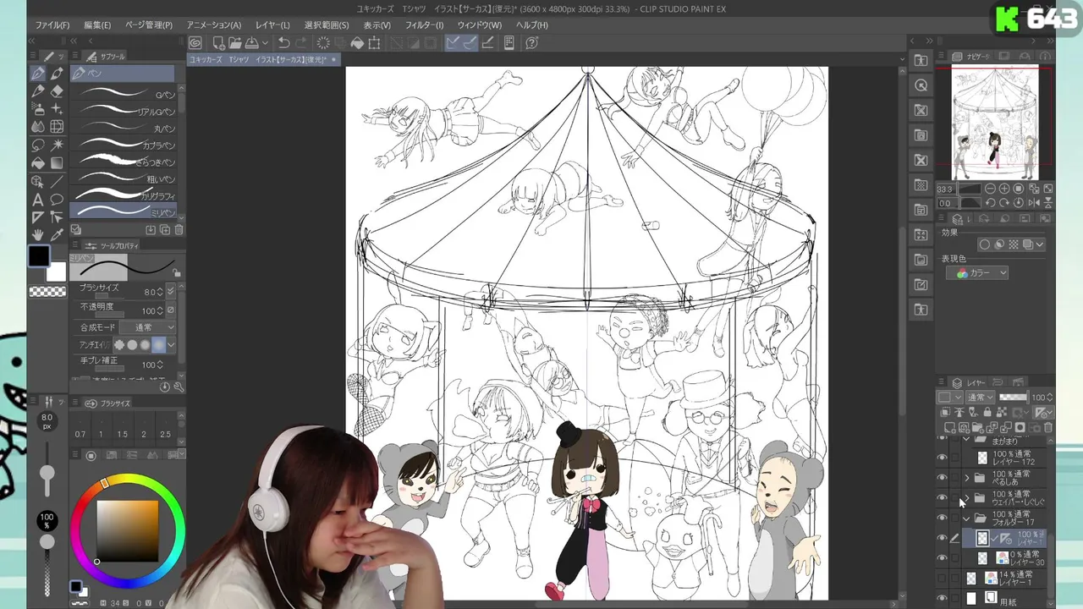This screenshot has height=609, width=1083.
Task: Select the Eraser tool
Action: click(57, 91)
